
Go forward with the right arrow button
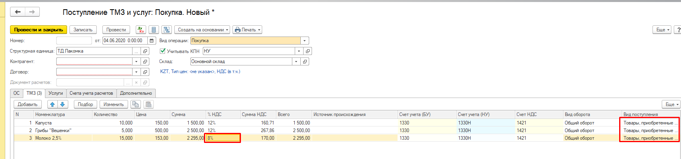tap(32, 12)
